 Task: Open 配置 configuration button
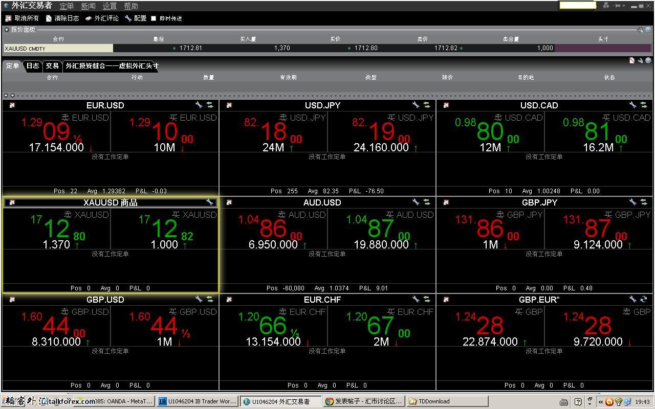click(136, 18)
